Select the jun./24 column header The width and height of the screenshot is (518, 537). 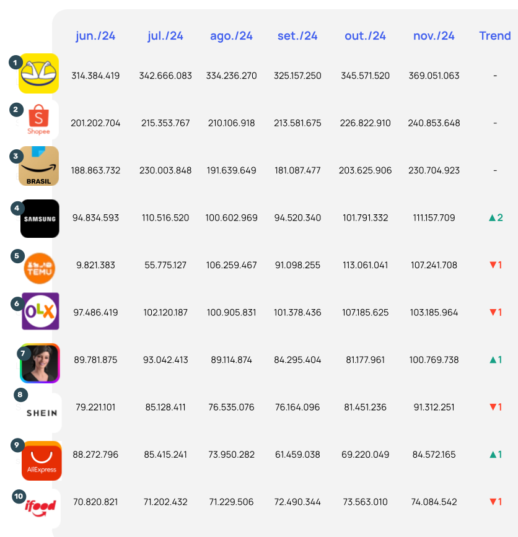coord(95,36)
